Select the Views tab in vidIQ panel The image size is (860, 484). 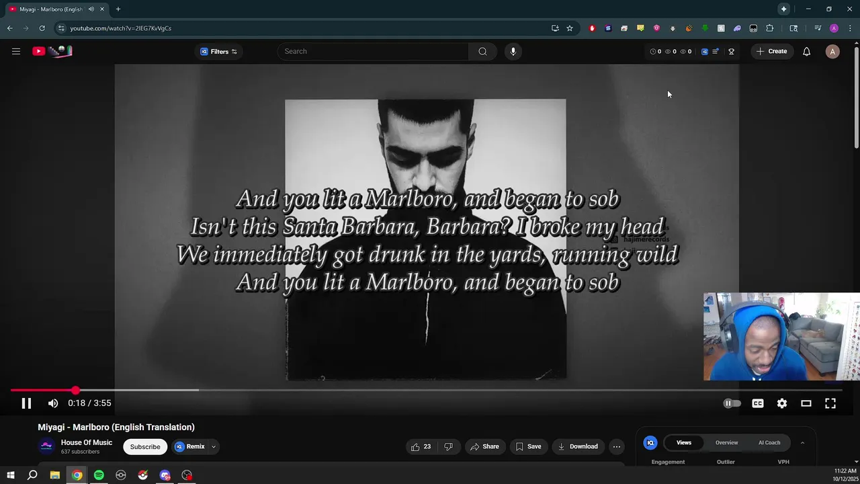684,442
